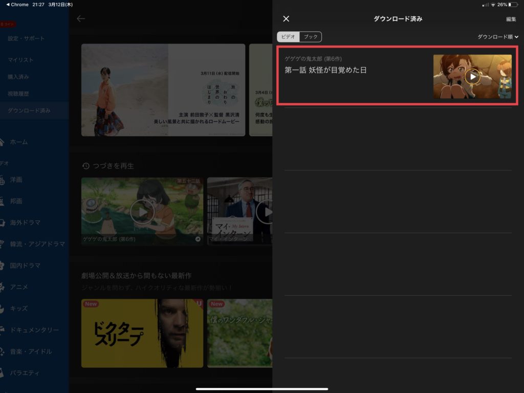The height and width of the screenshot is (393, 524).
Task: Tap the ゲゲゲの鬼太郎 (第6作) series label in downloads
Action: coord(313,59)
